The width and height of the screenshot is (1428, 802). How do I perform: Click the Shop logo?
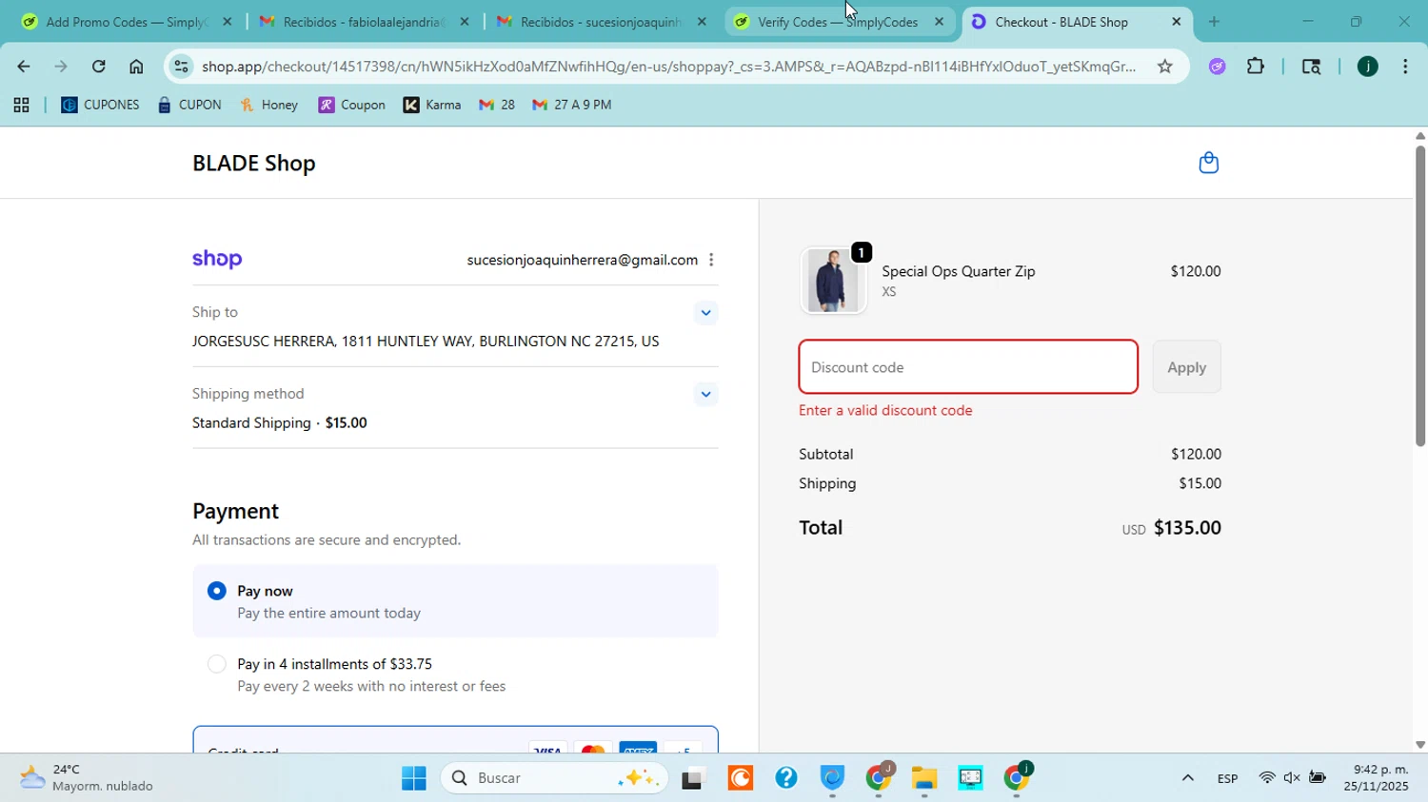click(217, 260)
